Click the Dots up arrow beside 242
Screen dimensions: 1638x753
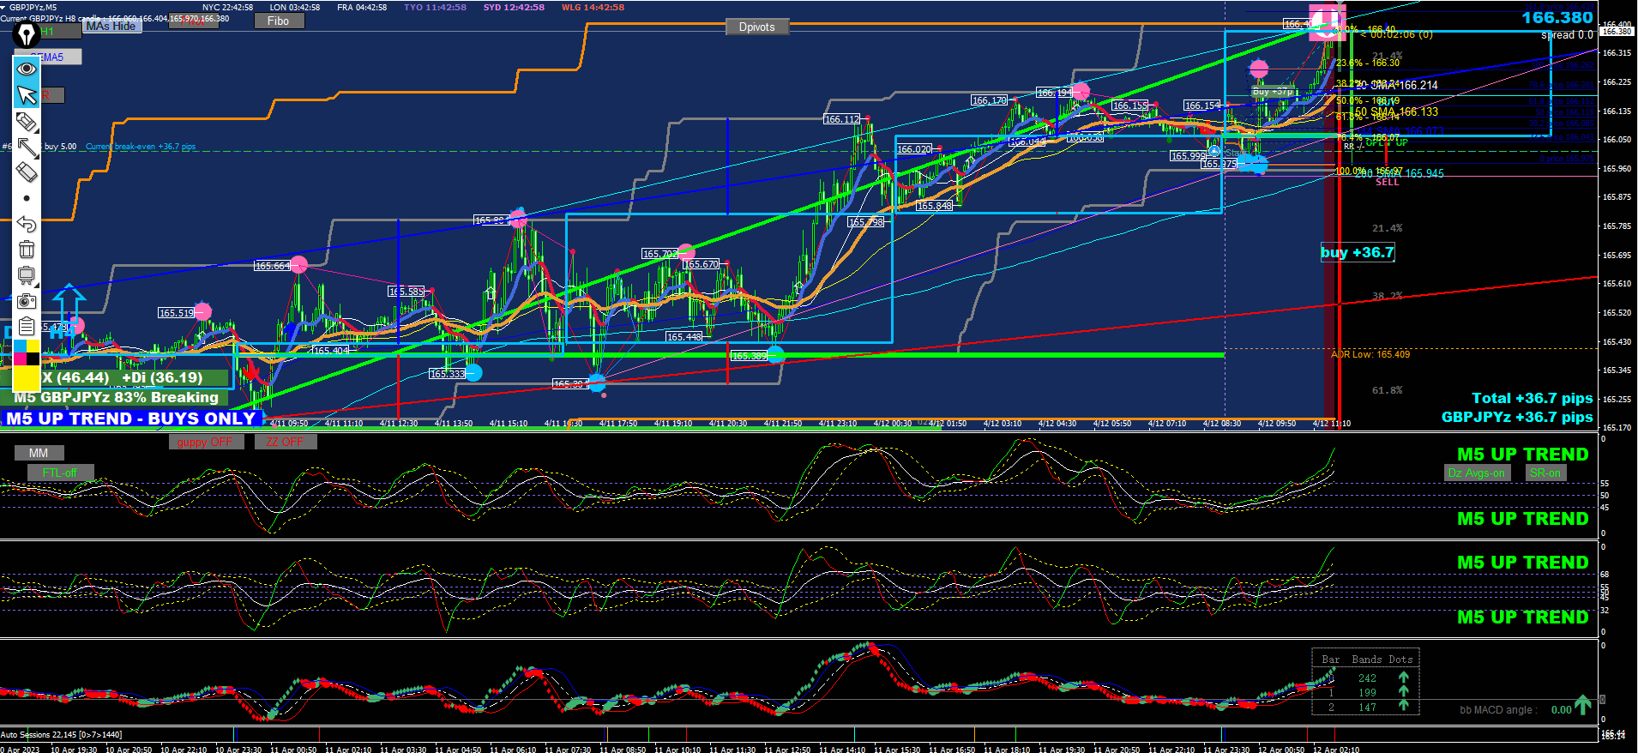tap(1403, 678)
